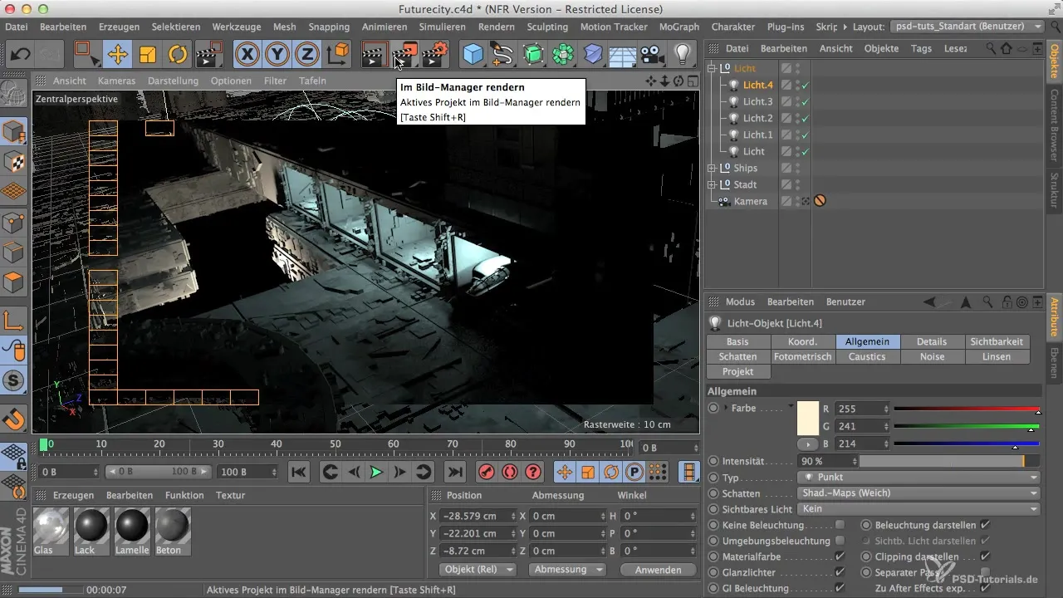Select the Rotate tool
Screen dimensions: 1063x598
[177, 55]
